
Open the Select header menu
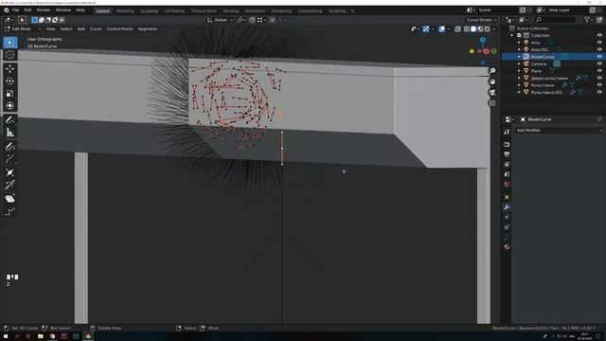(x=66, y=29)
